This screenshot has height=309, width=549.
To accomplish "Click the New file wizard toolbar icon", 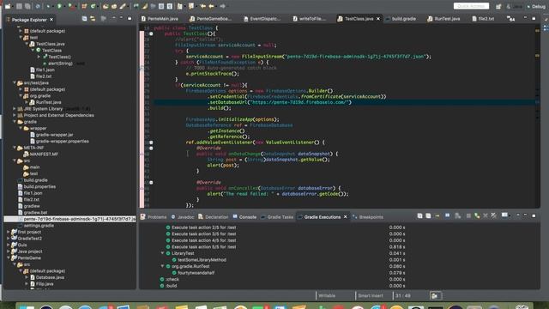I will (8, 6).
